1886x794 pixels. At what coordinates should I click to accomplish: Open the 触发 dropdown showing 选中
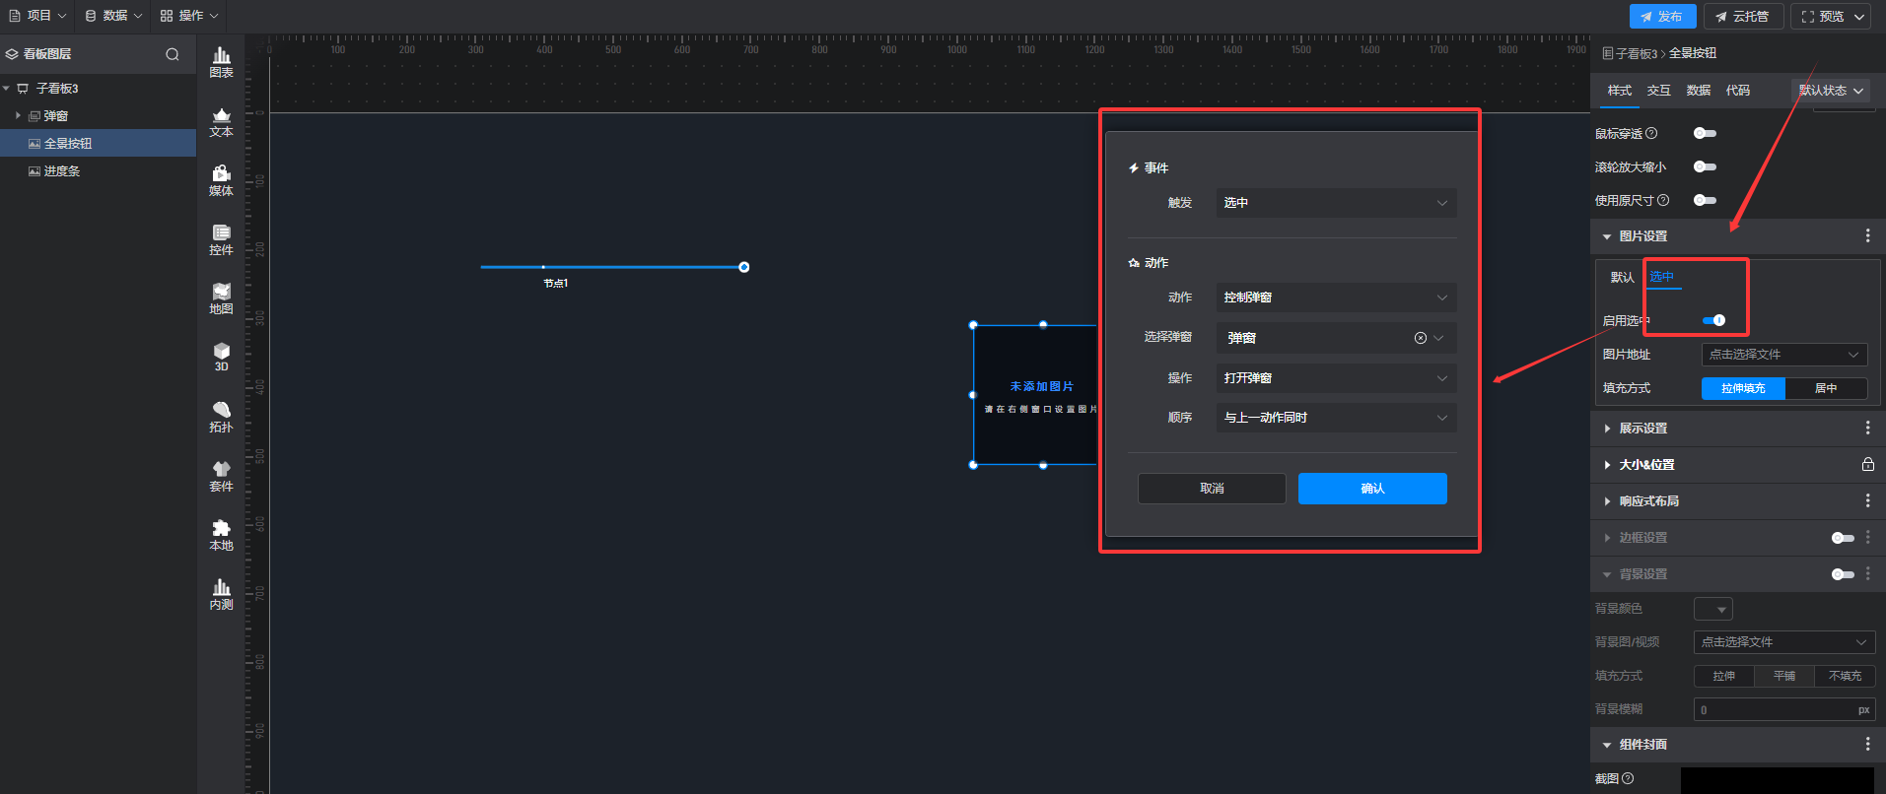(x=1335, y=203)
